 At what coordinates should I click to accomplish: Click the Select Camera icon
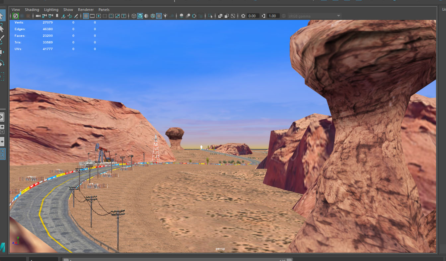(x=38, y=16)
